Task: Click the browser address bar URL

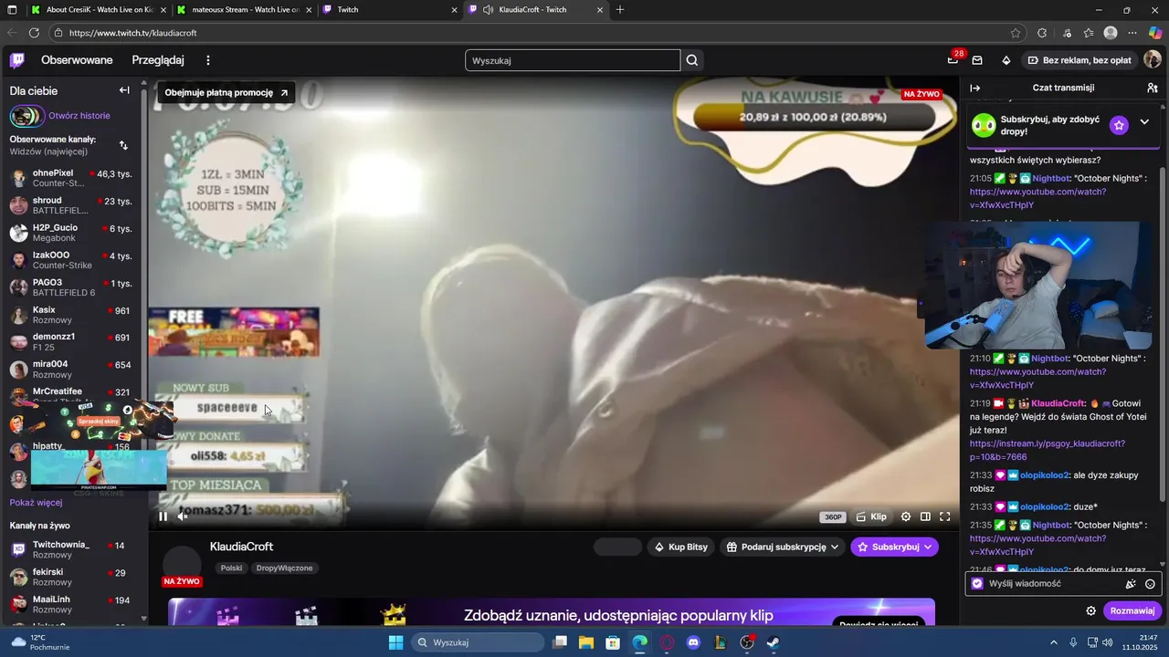Action: coord(132,33)
